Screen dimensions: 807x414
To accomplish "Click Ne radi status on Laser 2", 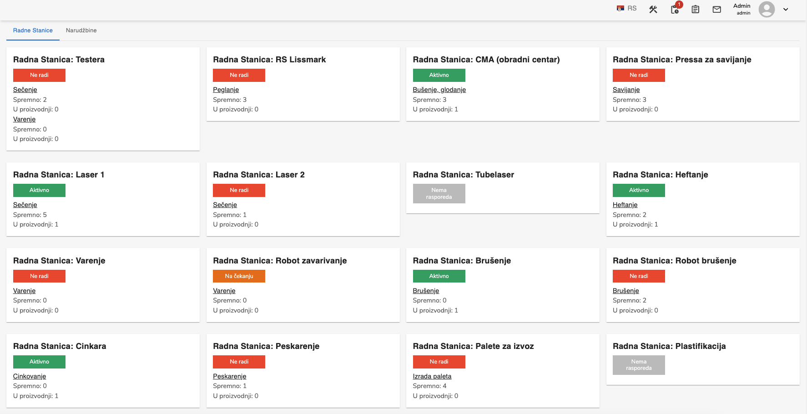I will point(239,190).
